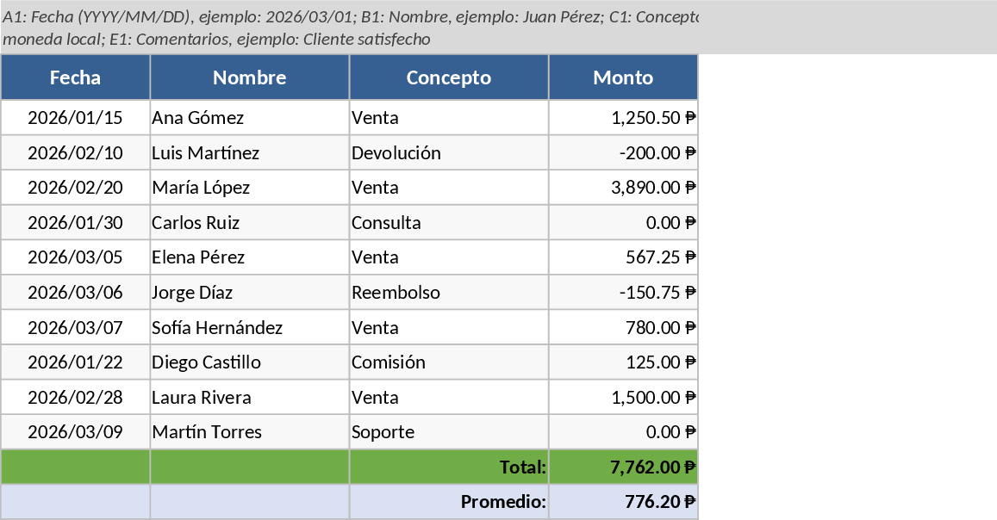Image resolution: width=997 pixels, height=520 pixels.
Task: Select the cell with date 2026/01/15
Action: [x=75, y=118]
